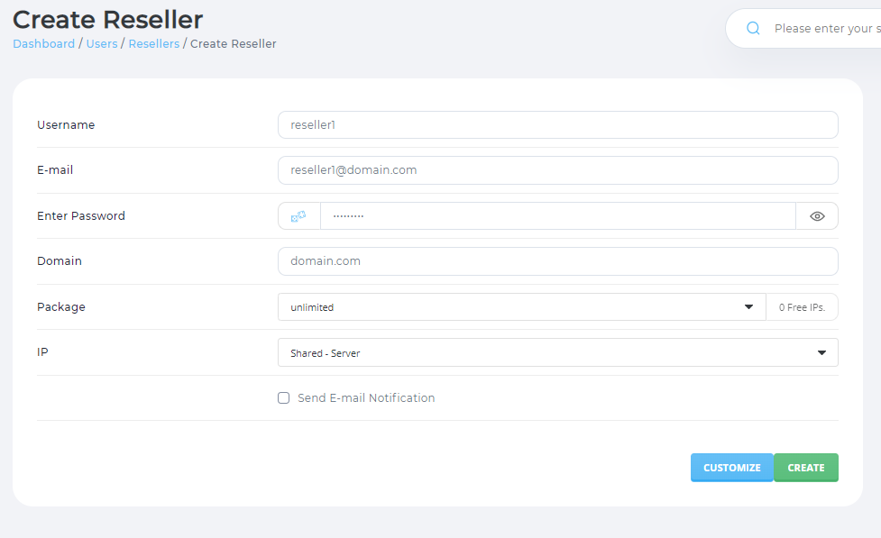Image resolution: width=881 pixels, height=538 pixels.
Task: Click into the E-mail input field
Action: (557, 170)
